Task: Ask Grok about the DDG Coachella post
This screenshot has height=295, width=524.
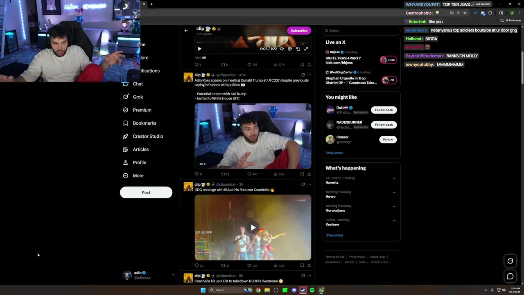Action: 303,184
